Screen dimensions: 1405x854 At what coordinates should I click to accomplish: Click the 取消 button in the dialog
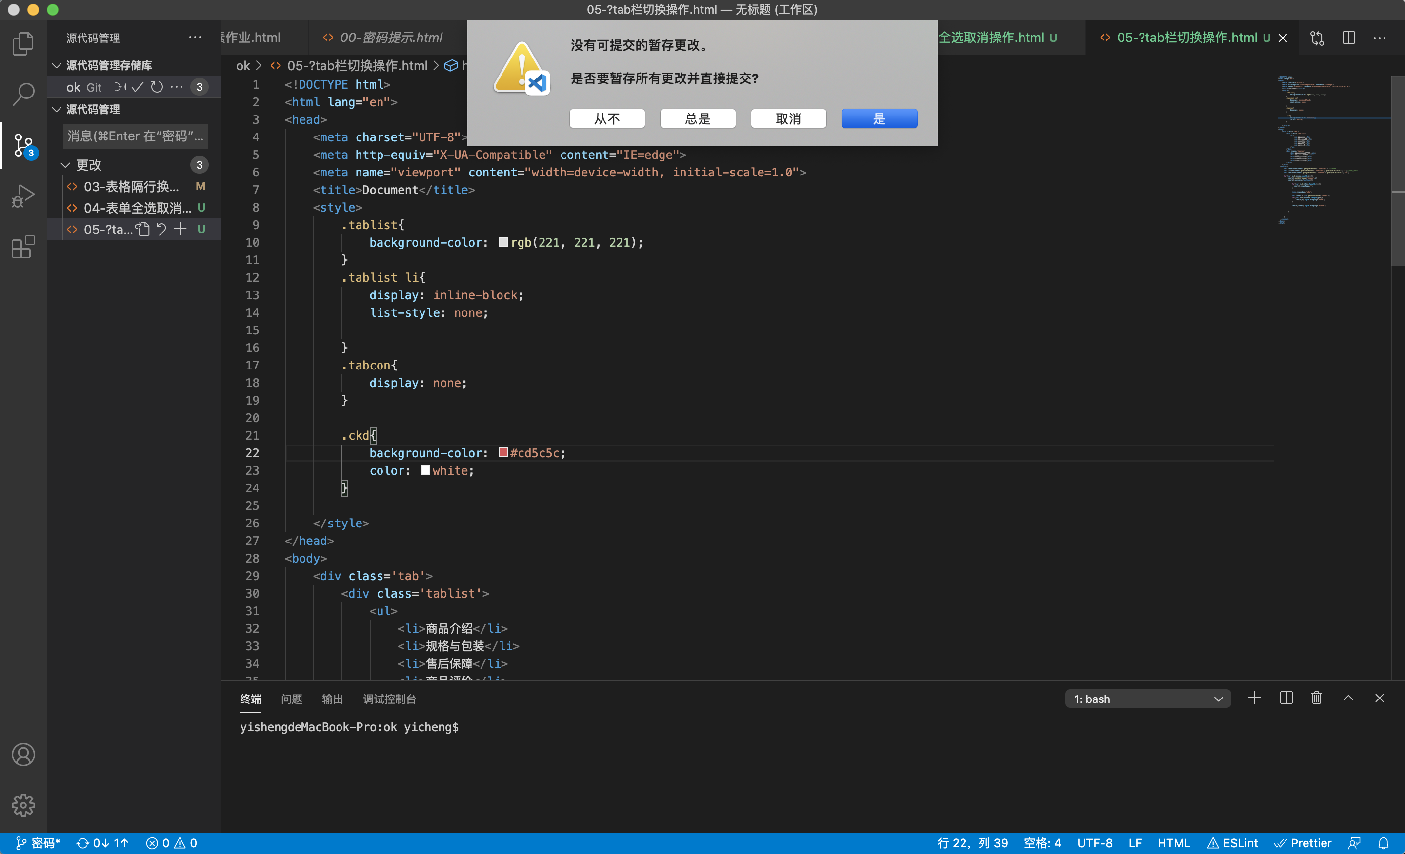(788, 118)
